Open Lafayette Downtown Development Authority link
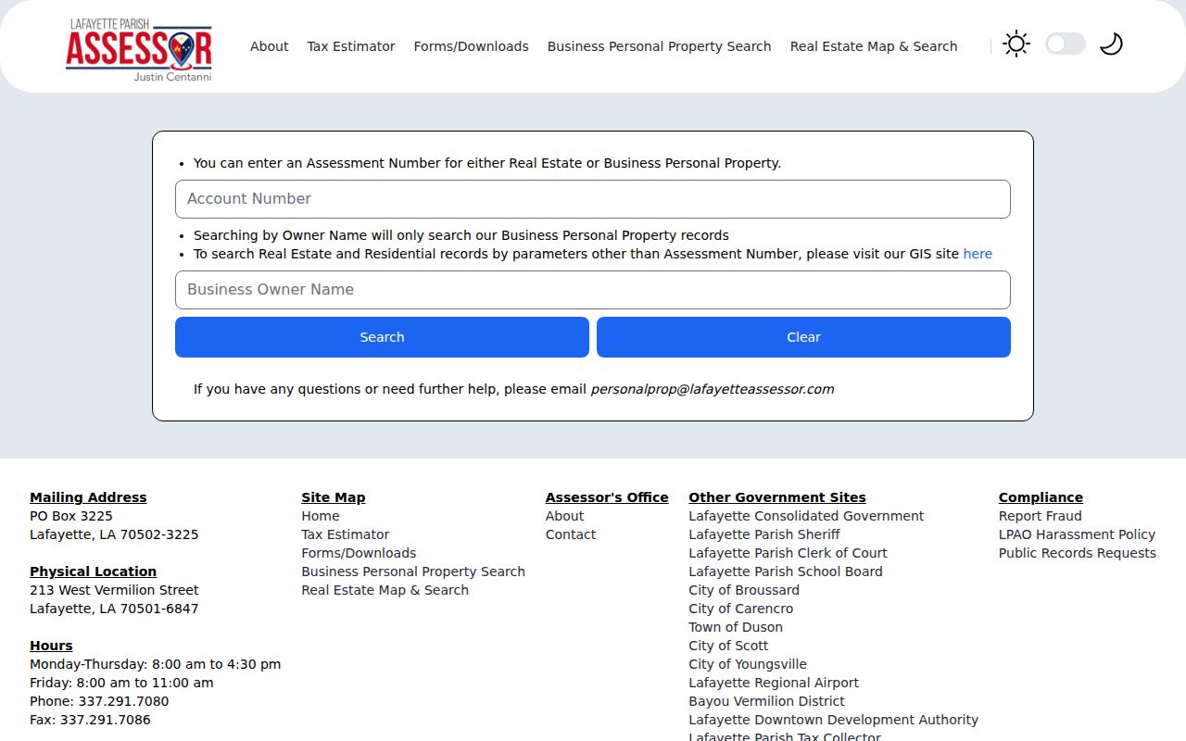 [x=834, y=720]
